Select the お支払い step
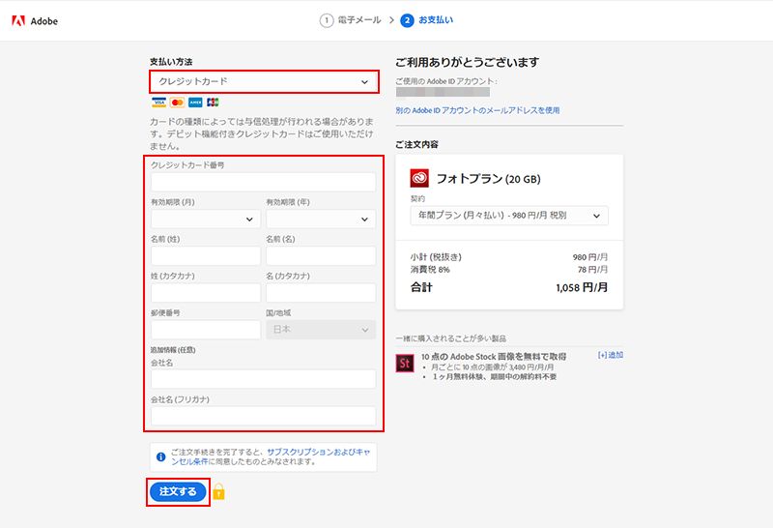 pos(436,20)
